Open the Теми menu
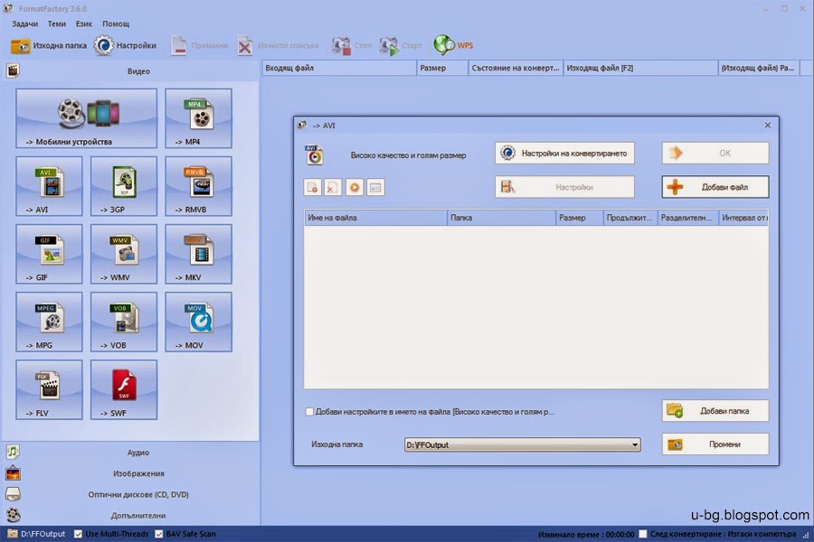This screenshot has width=814, height=542. coord(57,23)
